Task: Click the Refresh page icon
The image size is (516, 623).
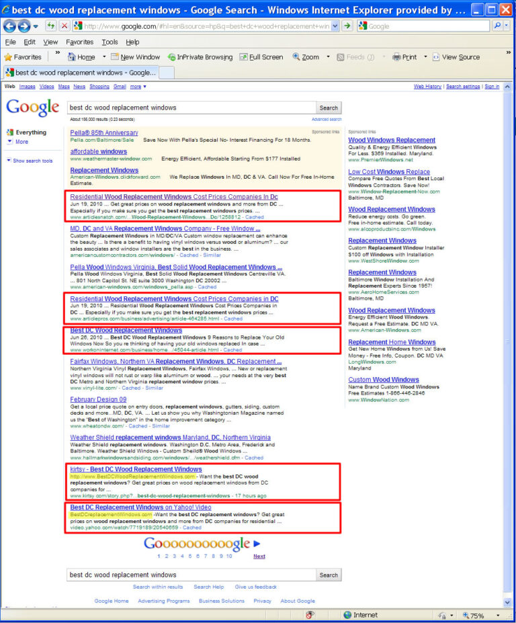Action: [x=50, y=26]
